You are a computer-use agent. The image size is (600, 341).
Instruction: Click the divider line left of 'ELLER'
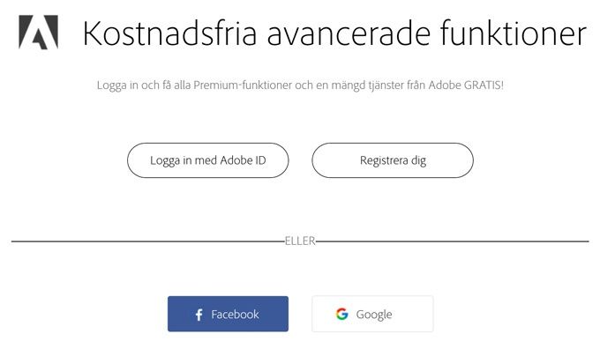pyautogui.click(x=148, y=241)
